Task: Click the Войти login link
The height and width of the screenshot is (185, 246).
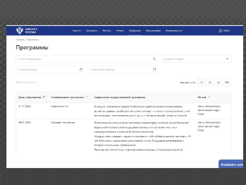Action: [227, 31]
